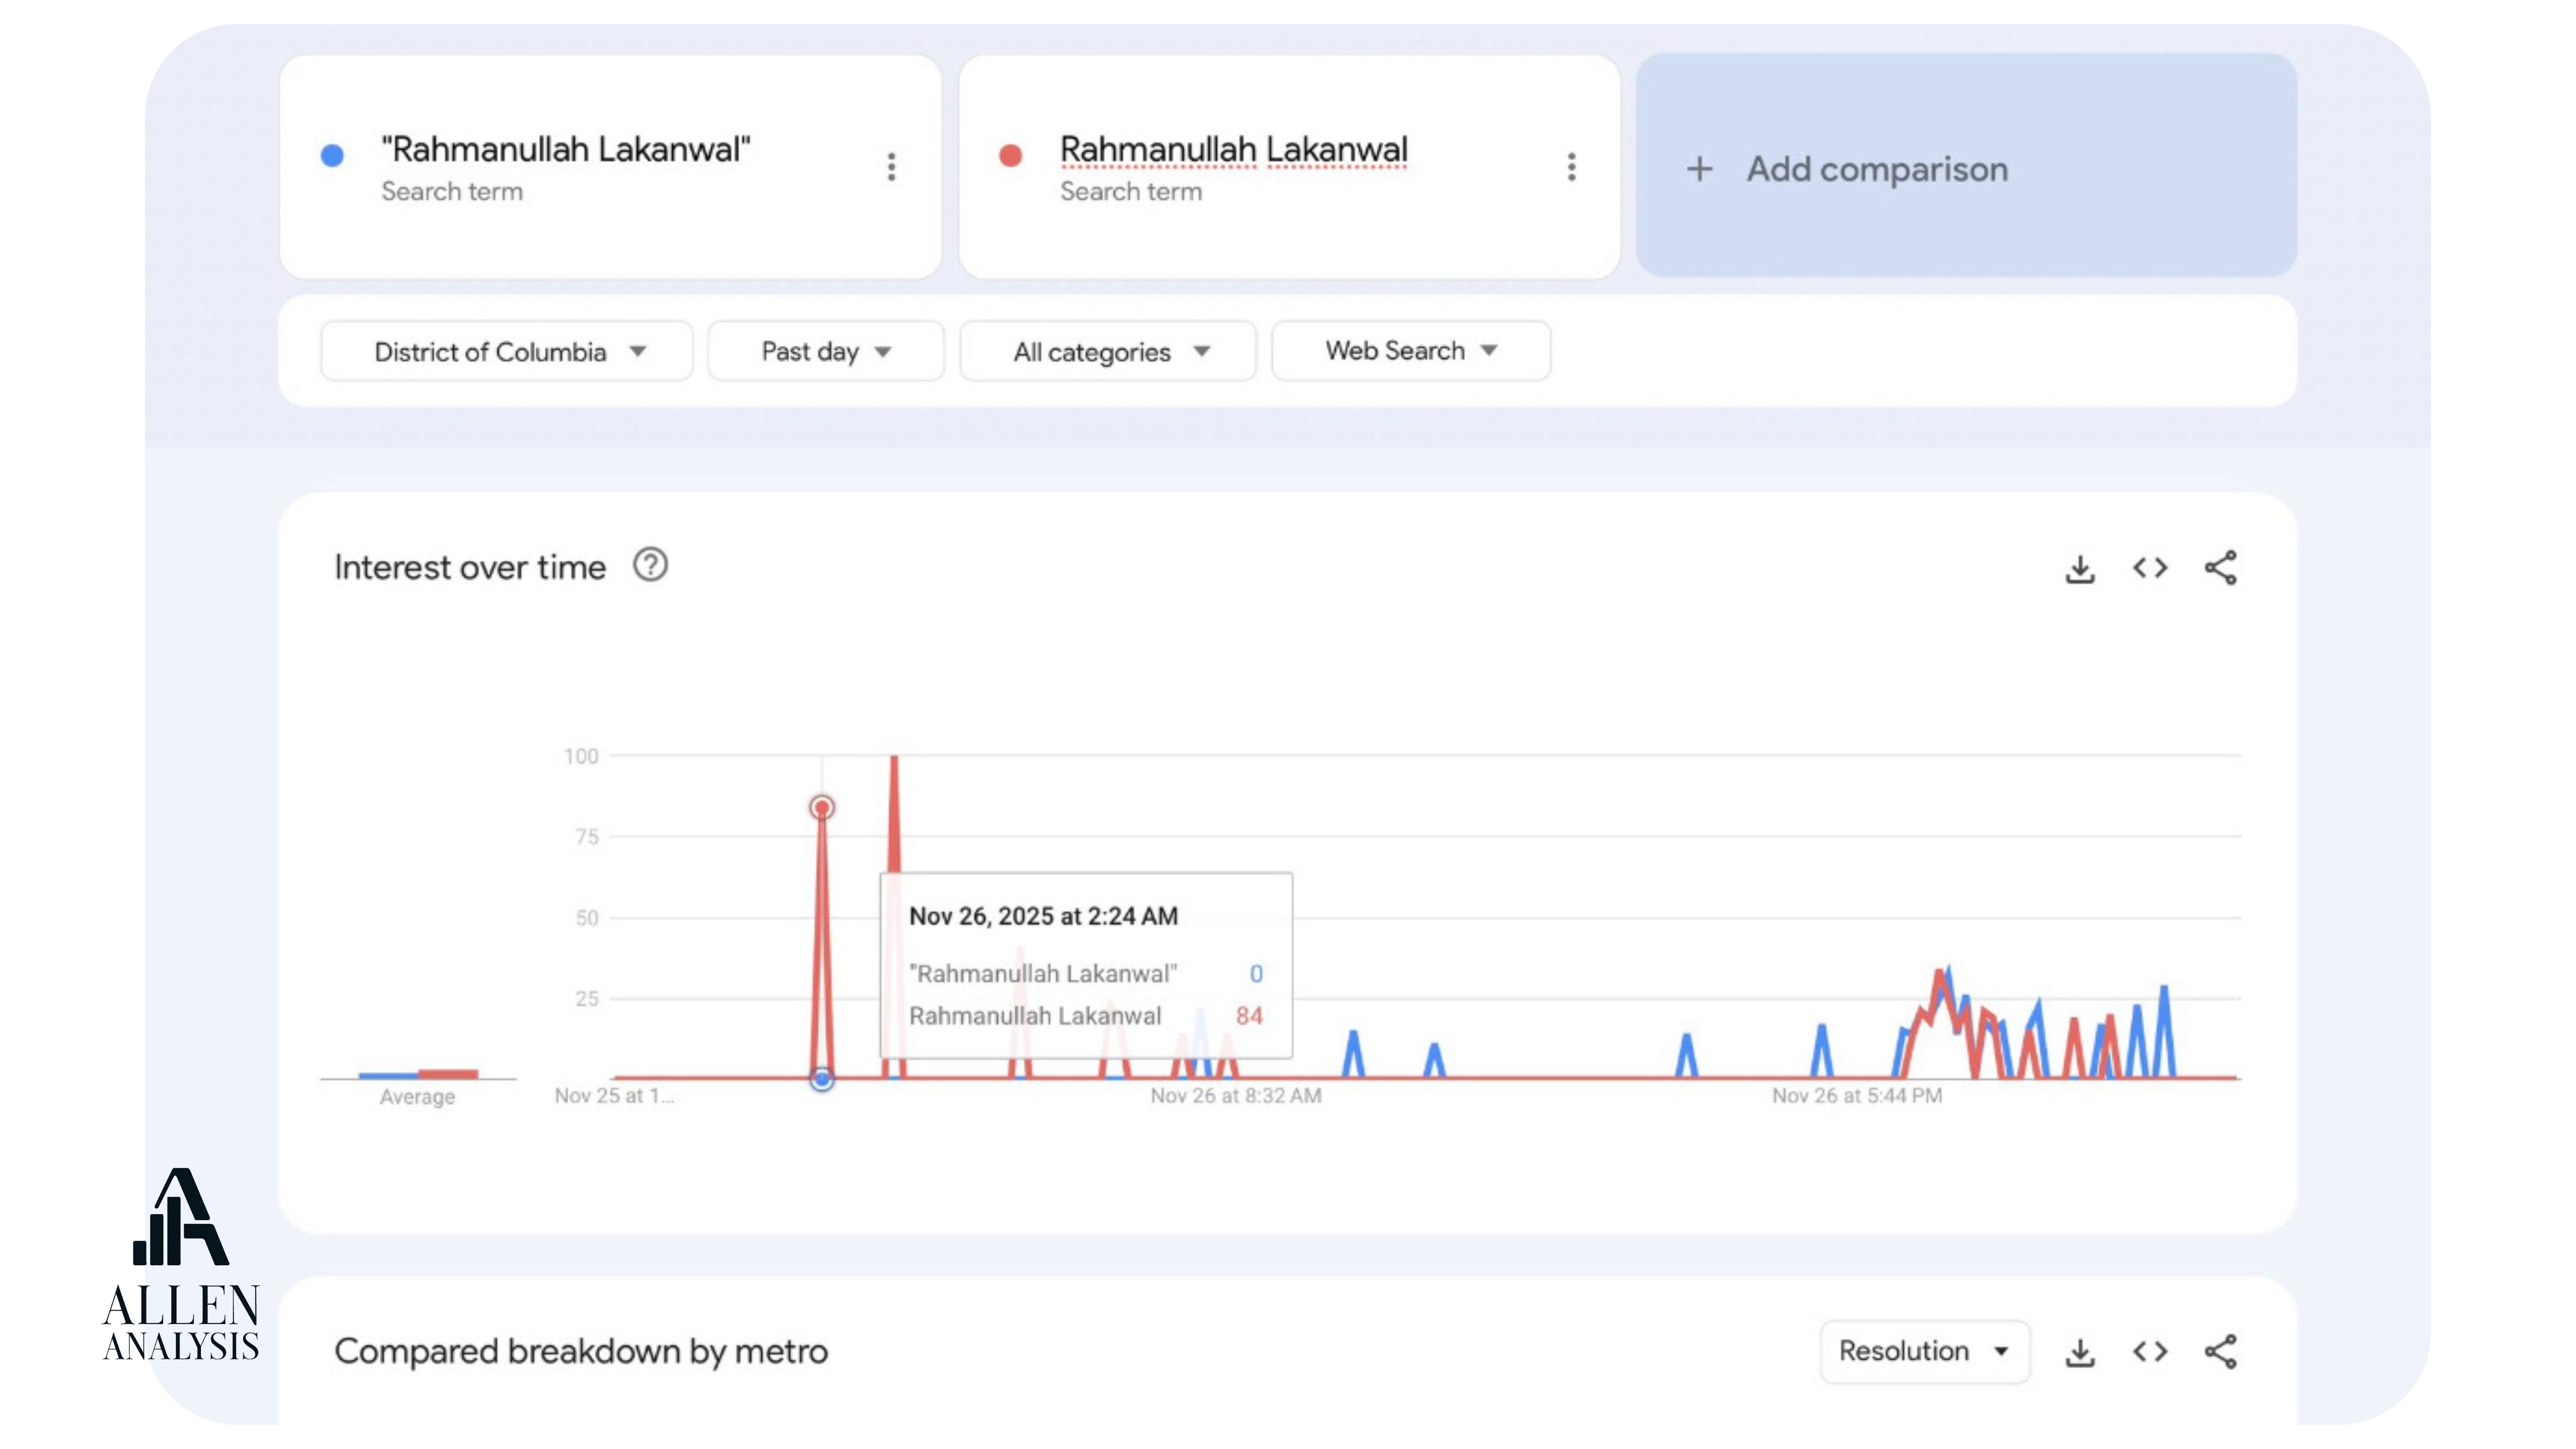Download the metro breakdown data

click(x=2080, y=1352)
